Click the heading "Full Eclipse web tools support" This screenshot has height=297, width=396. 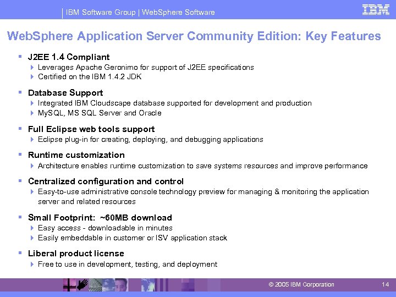click(91, 129)
